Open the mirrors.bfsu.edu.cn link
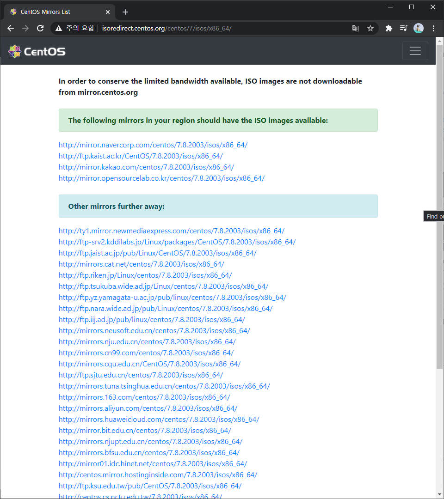The image size is (444, 499). tap(149, 453)
